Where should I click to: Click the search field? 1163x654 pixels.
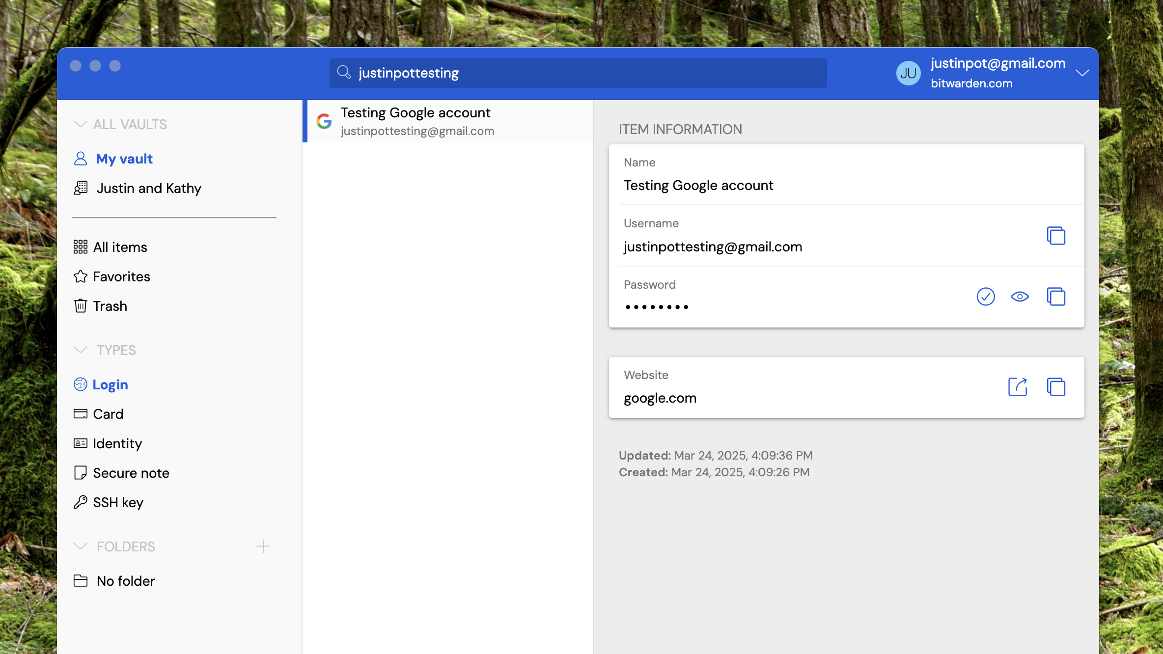click(x=578, y=73)
